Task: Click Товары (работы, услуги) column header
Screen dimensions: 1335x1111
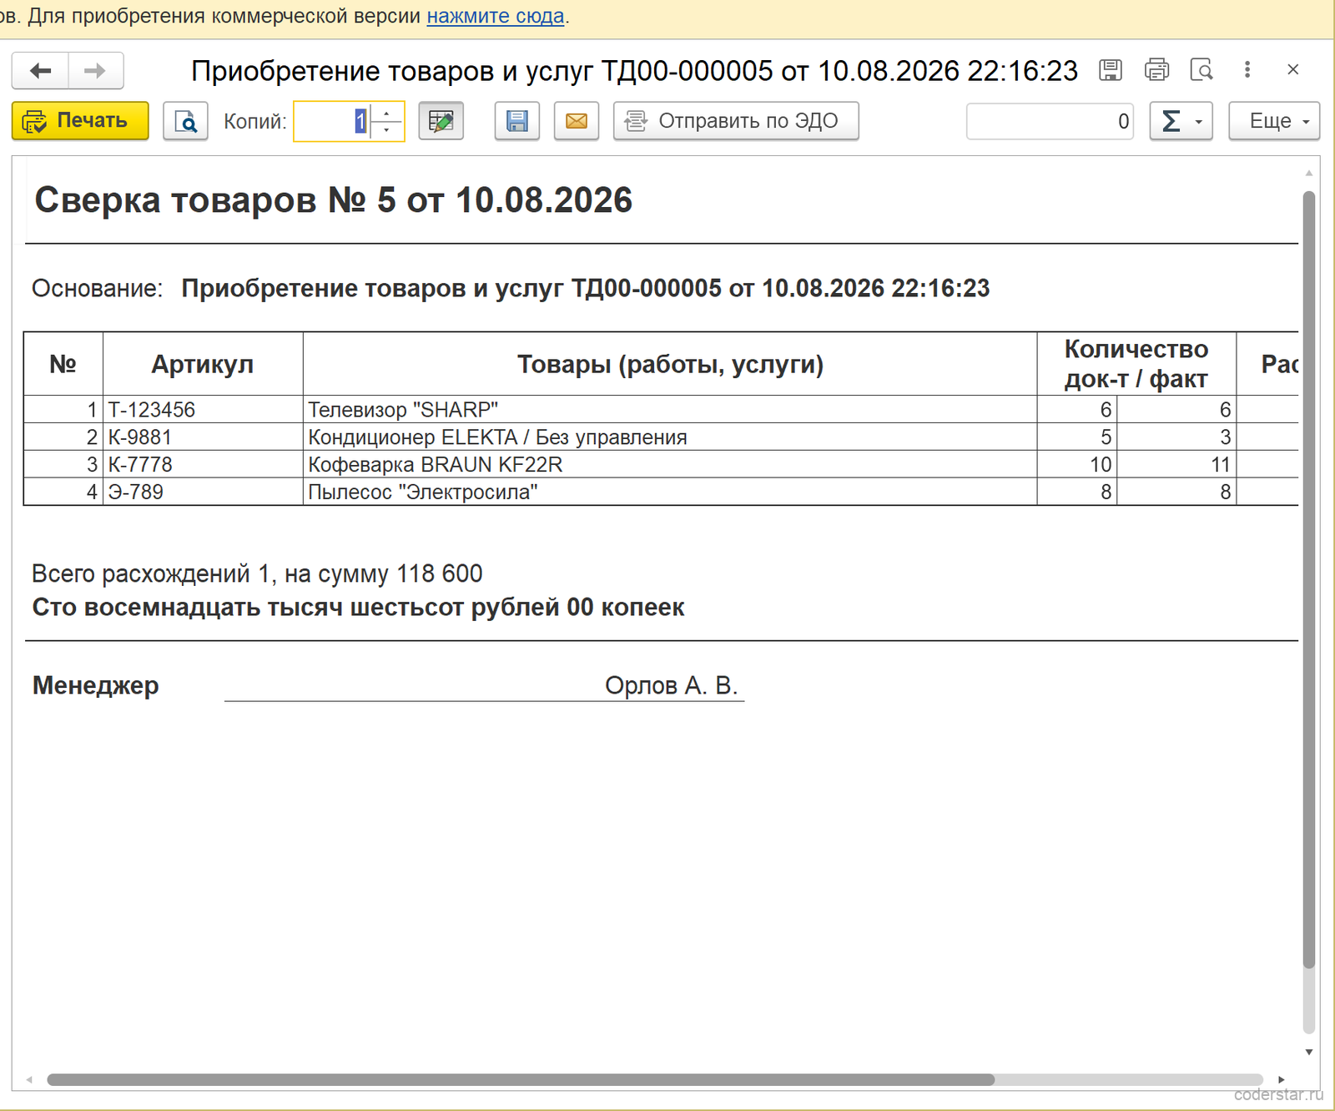Action: pyautogui.click(x=670, y=364)
